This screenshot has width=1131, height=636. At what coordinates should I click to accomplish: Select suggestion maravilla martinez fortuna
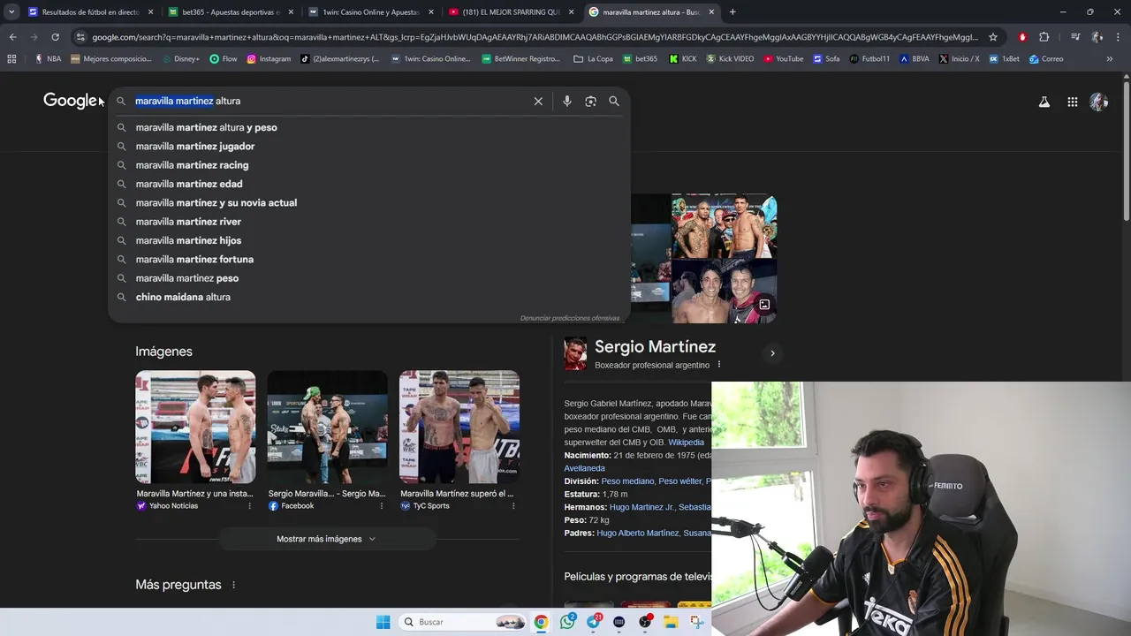369,259
